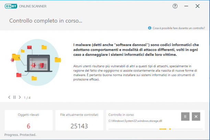210x140 pixels.
Task: Click the 'Progress. Protected.' tagline
Action: tap(20, 135)
